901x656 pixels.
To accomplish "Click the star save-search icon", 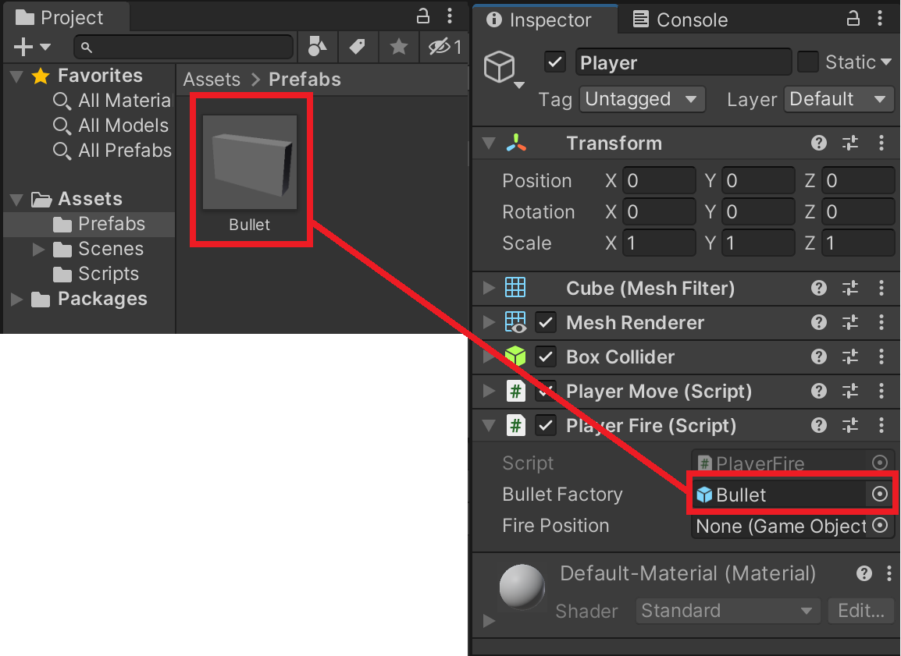I will click(399, 47).
